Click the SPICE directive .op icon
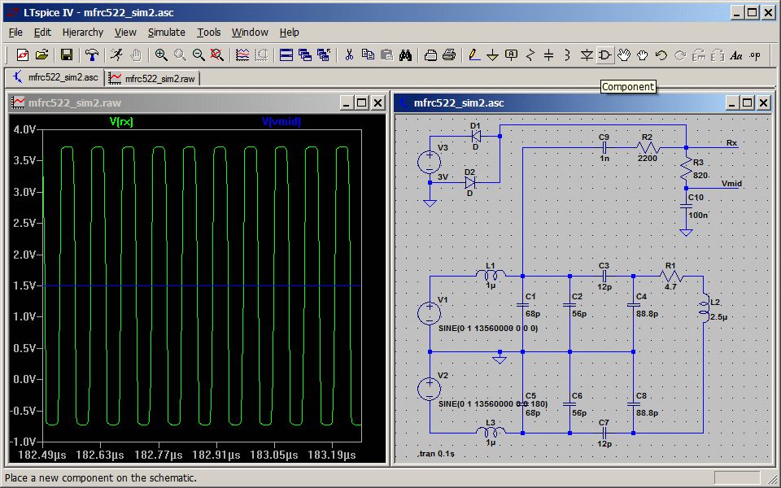This screenshot has width=781, height=488. tap(755, 55)
